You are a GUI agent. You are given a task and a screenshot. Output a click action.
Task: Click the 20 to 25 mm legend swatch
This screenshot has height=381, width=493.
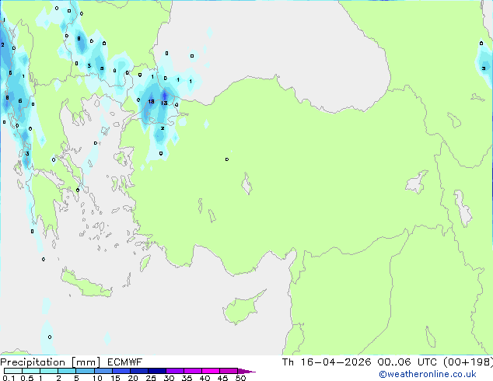(x=139, y=371)
